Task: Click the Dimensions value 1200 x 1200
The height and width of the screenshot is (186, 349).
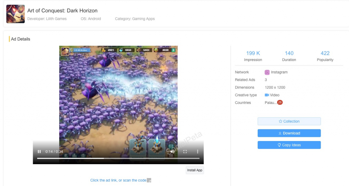Action: pos(275,88)
